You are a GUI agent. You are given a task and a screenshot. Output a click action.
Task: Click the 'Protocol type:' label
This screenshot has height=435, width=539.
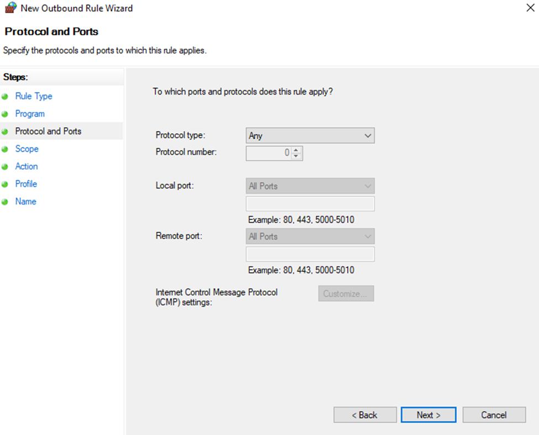(x=180, y=135)
